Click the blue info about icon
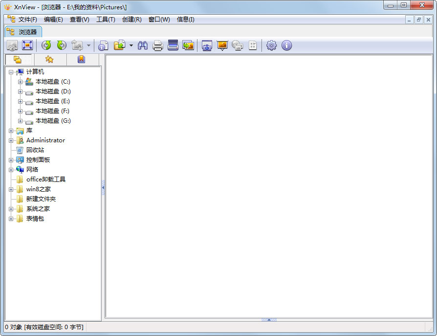The width and height of the screenshot is (437, 336). (286, 45)
